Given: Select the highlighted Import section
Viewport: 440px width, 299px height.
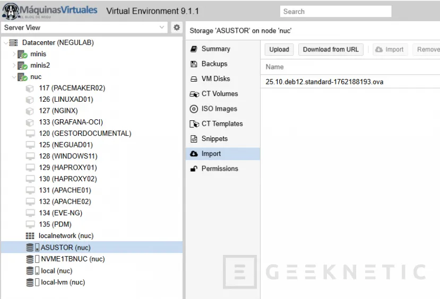Looking at the screenshot, I should pos(223,154).
